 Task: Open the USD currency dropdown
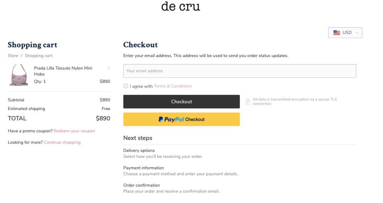point(345,33)
